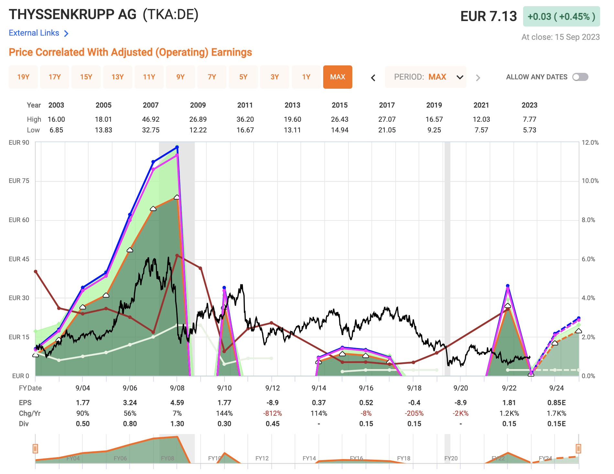Screen dimensions: 614x474
Task: Click the chevron next to External Links
Action: tap(66, 33)
